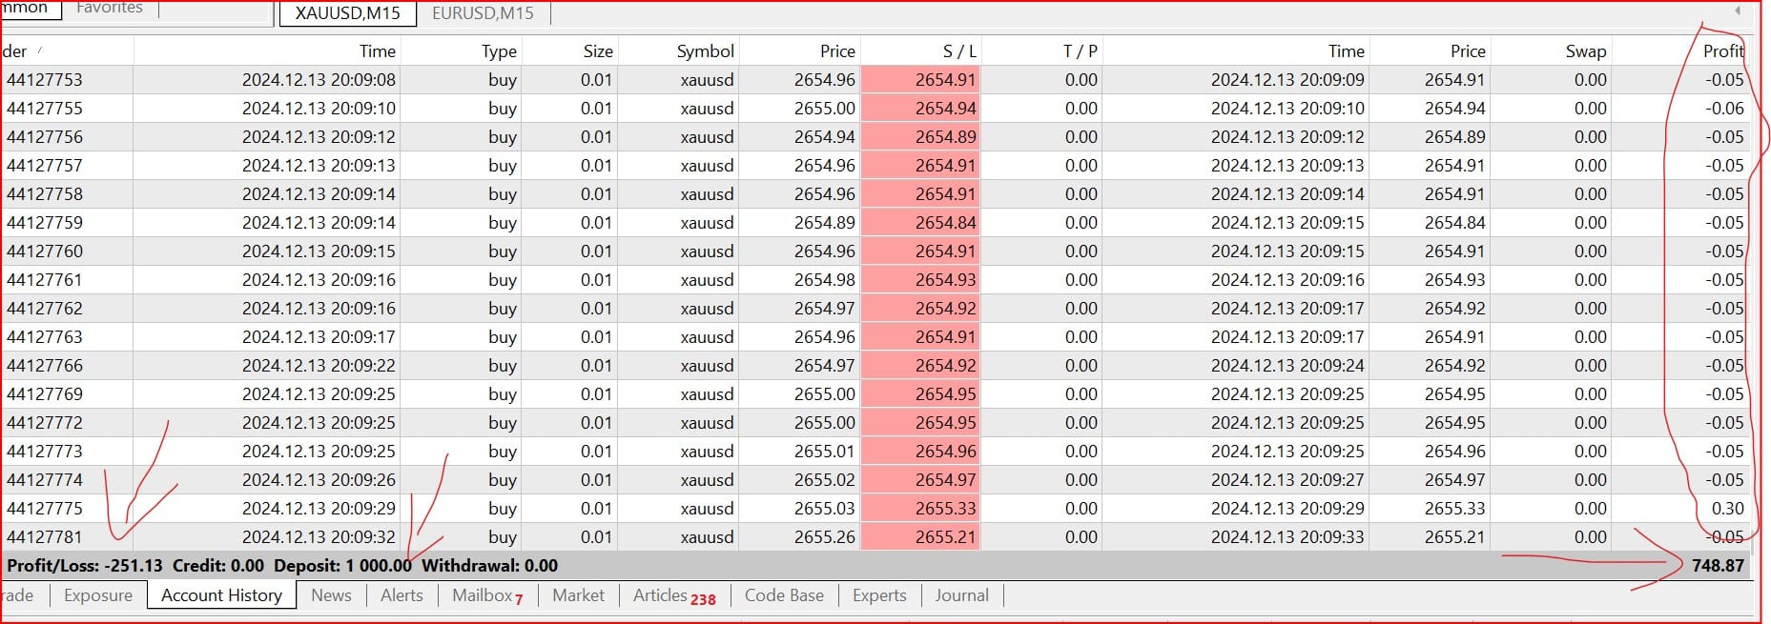
Task: Click the tab scroll arrow at top right
Action: click(1737, 10)
